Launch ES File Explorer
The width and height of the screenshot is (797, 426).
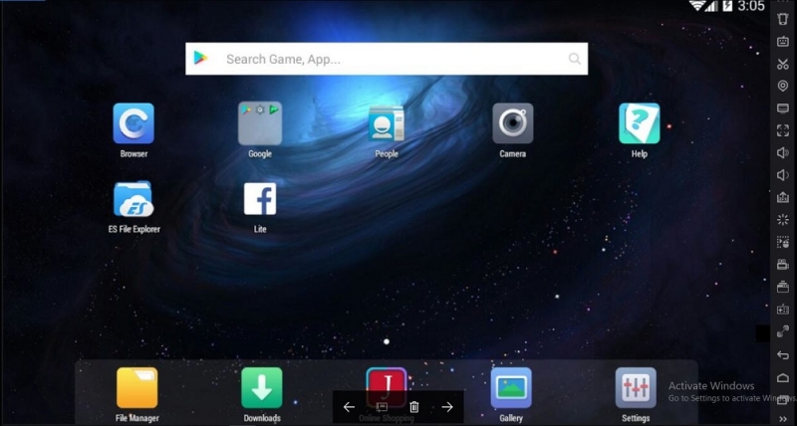click(133, 199)
